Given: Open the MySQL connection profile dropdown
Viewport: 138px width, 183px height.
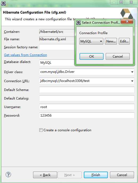Looking at the screenshot, I should click(91, 41).
